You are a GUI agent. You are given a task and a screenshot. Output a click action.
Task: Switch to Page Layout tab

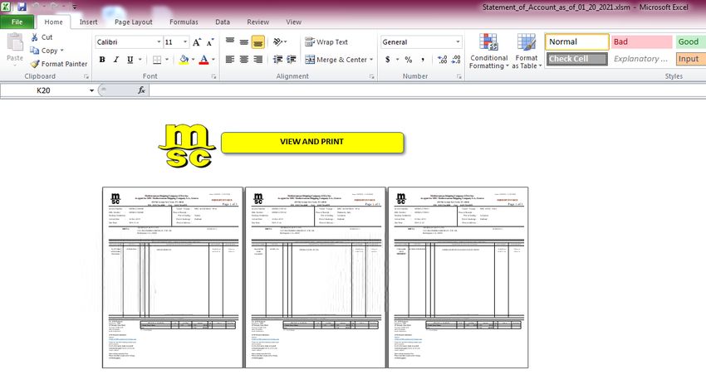[133, 22]
